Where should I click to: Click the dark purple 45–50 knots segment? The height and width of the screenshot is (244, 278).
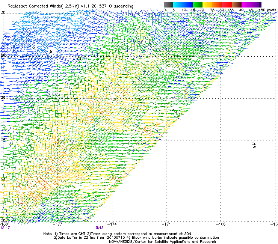click(x=256, y=5)
